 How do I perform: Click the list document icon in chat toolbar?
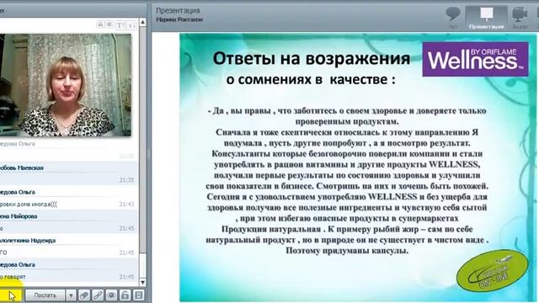[138, 295]
